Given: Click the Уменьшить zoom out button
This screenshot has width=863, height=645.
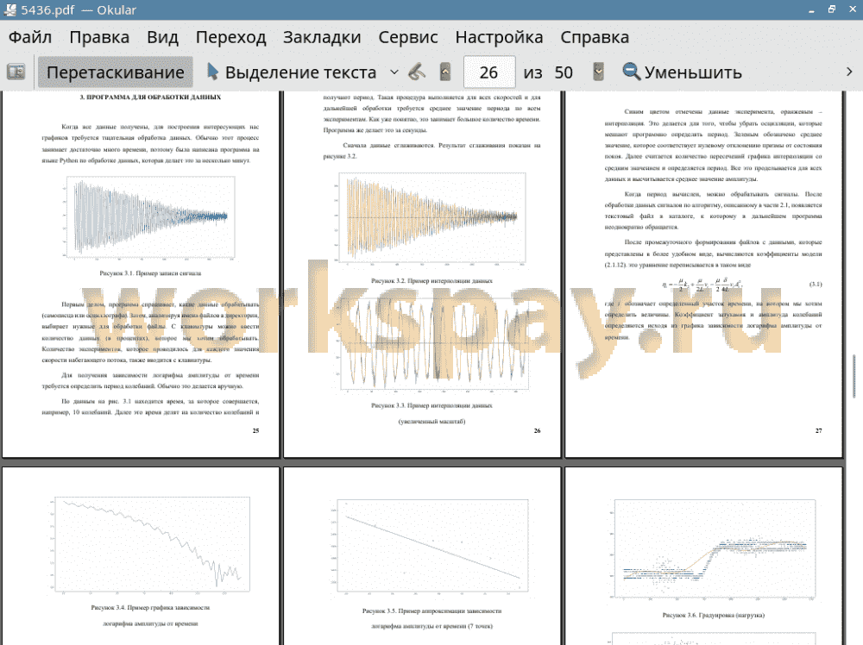Looking at the screenshot, I should 682,72.
